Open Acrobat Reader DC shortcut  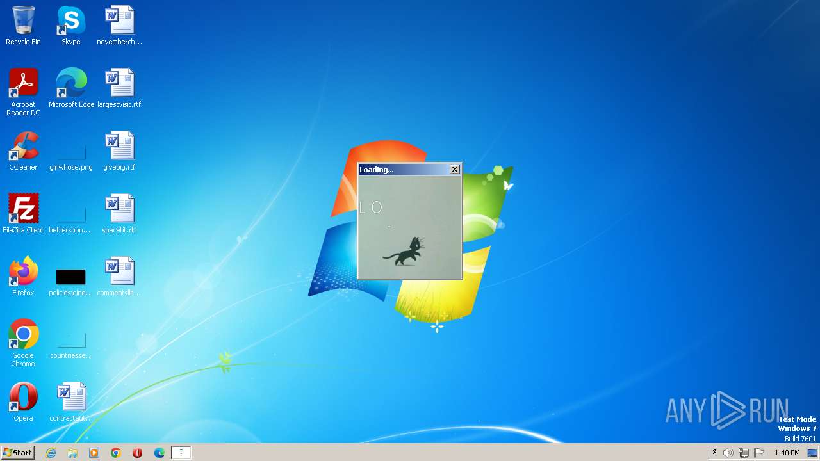[23, 92]
